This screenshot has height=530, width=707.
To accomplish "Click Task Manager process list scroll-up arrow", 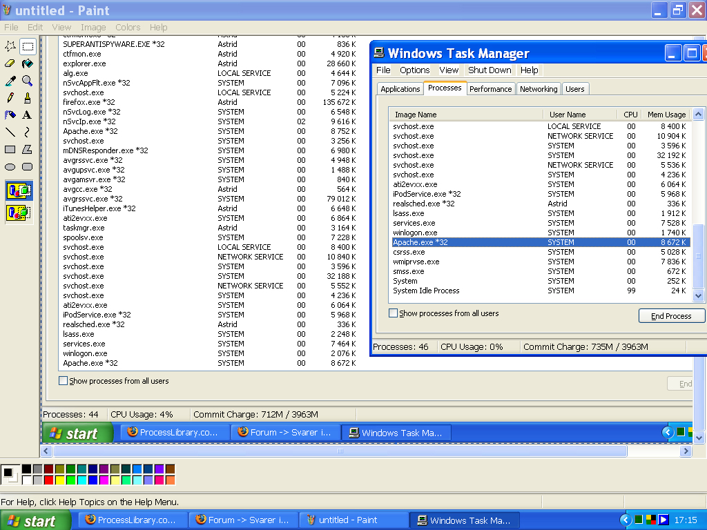I will (698, 115).
